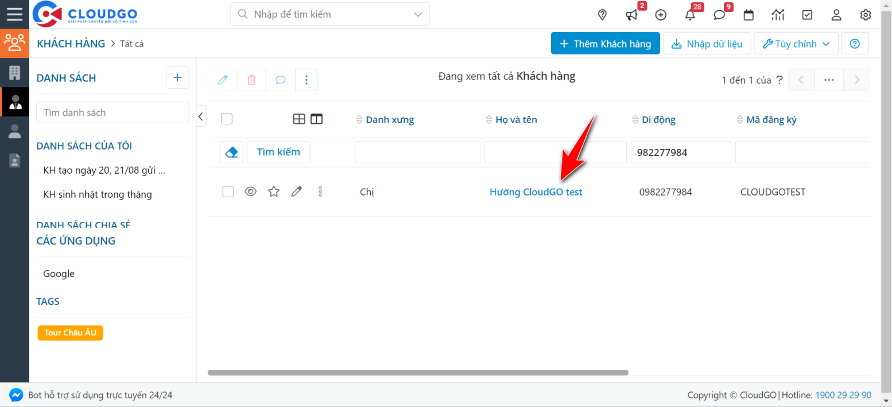Open the reports chart icon in top bar
The image size is (892, 407).
pyautogui.click(x=778, y=14)
